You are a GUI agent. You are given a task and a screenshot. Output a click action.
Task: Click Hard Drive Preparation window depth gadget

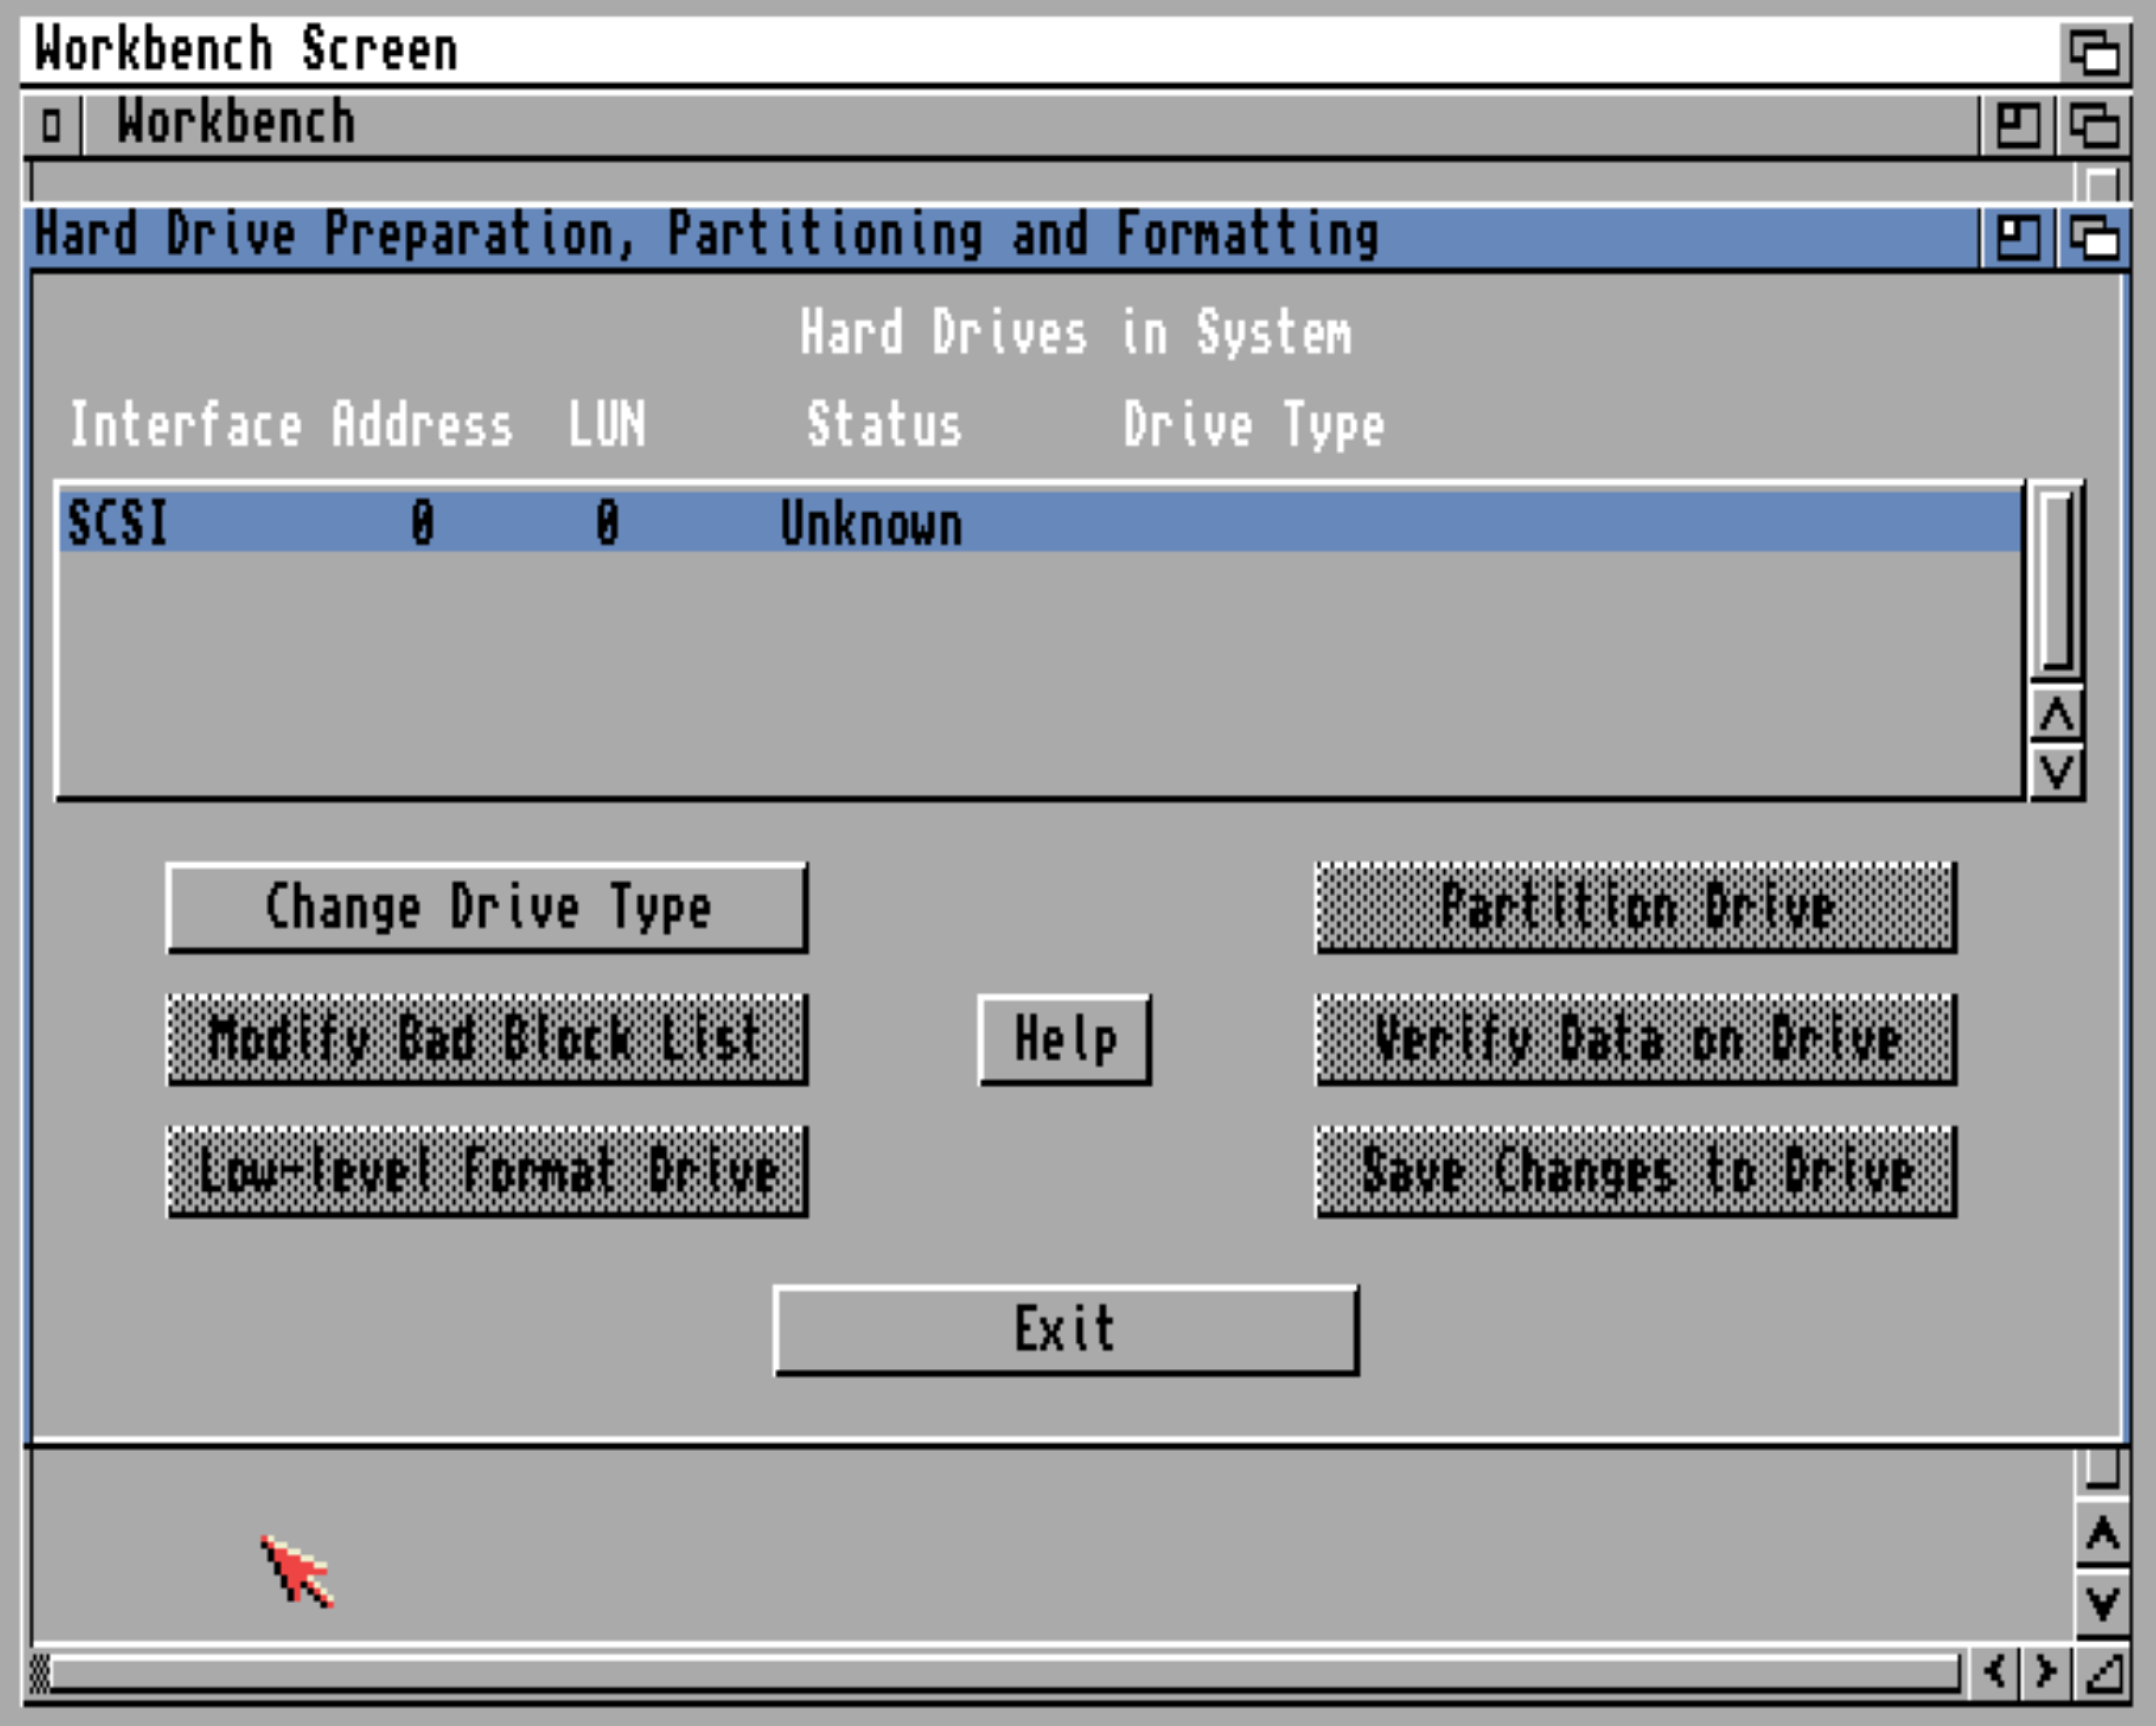tap(2093, 238)
